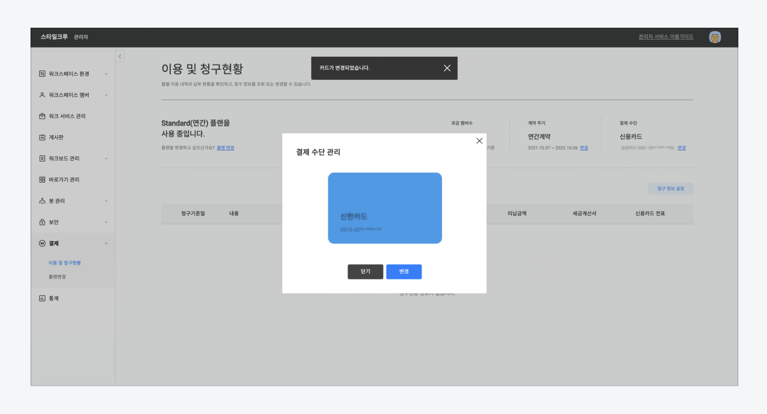This screenshot has width=767, height=414.
Task: Collapse the 결제 menu chevron
Action: (x=106, y=244)
